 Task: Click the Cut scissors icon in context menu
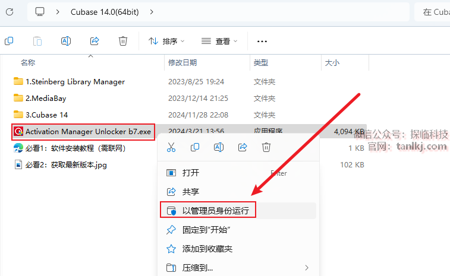(171, 147)
